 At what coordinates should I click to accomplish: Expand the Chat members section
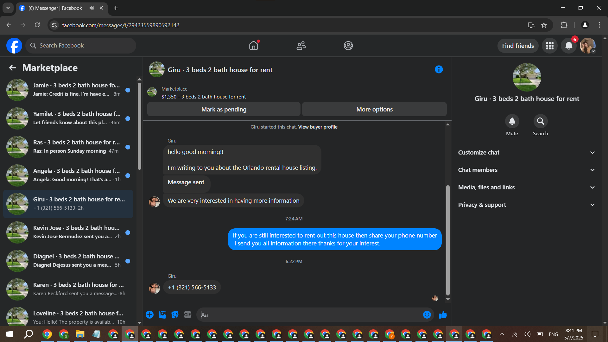point(526,170)
